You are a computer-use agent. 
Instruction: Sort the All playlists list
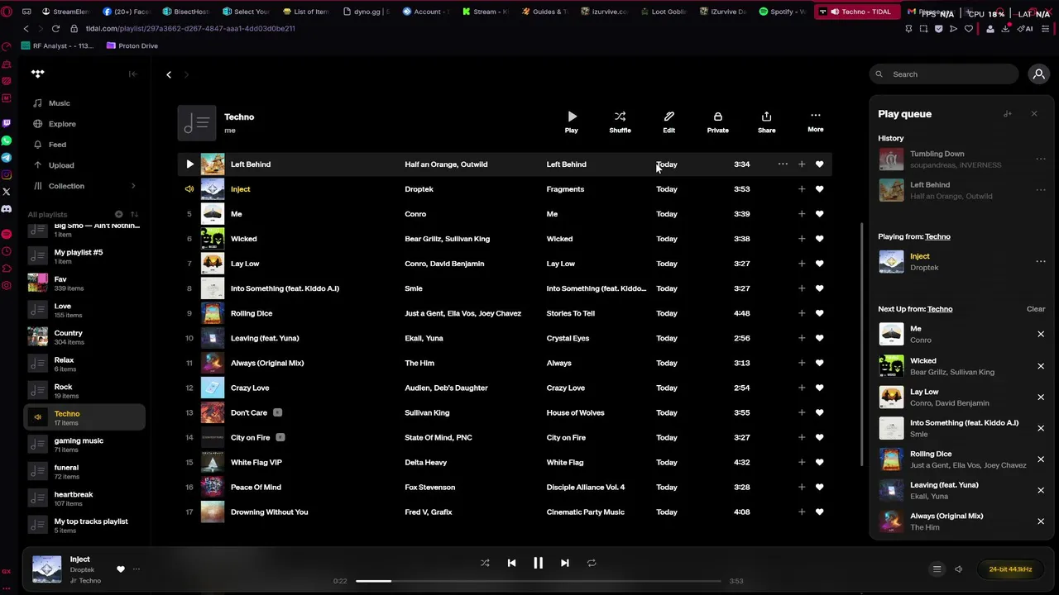[134, 214]
